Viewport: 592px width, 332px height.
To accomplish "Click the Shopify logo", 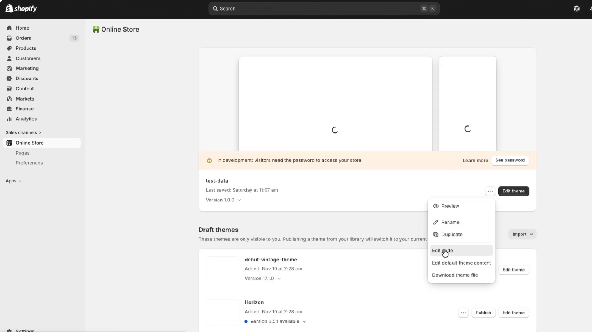I will click(21, 9).
